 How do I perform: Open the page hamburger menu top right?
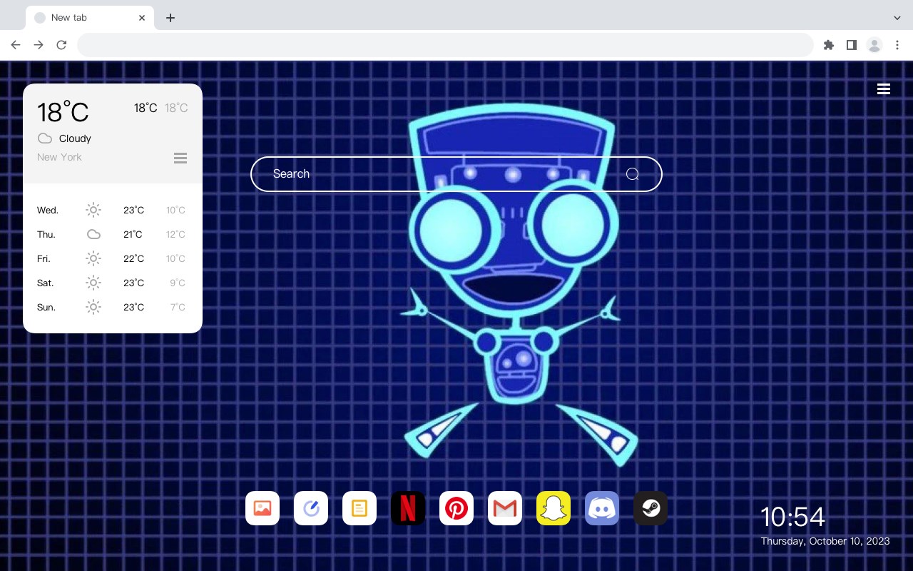pyautogui.click(x=884, y=89)
